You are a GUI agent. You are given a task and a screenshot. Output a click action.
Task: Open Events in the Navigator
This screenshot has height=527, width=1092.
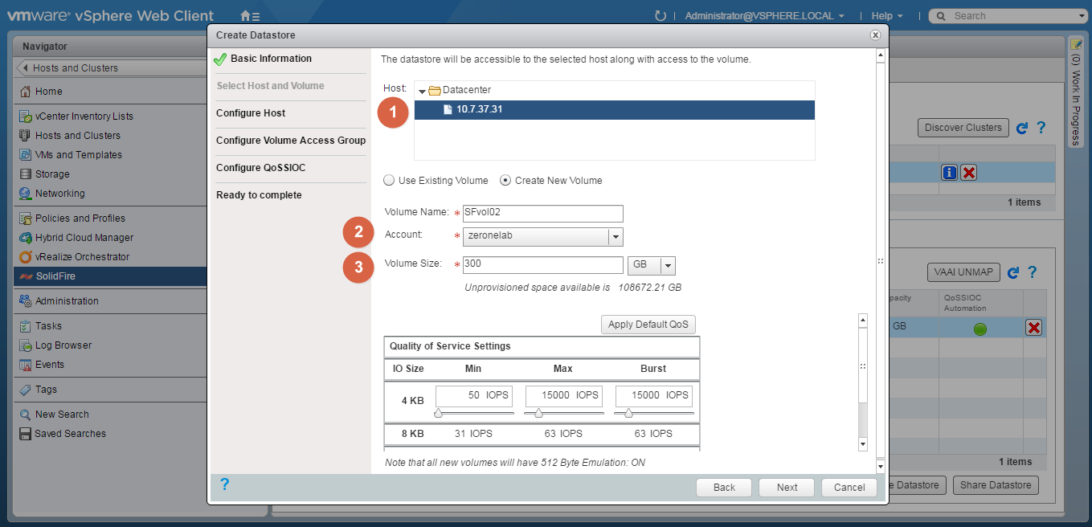[50, 365]
